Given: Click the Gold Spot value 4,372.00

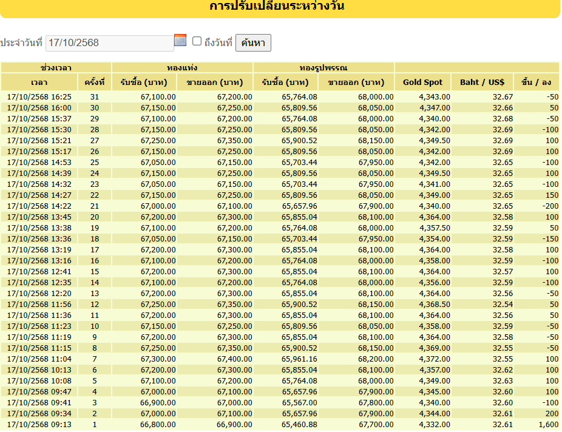Looking at the screenshot, I should coord(435,359).
